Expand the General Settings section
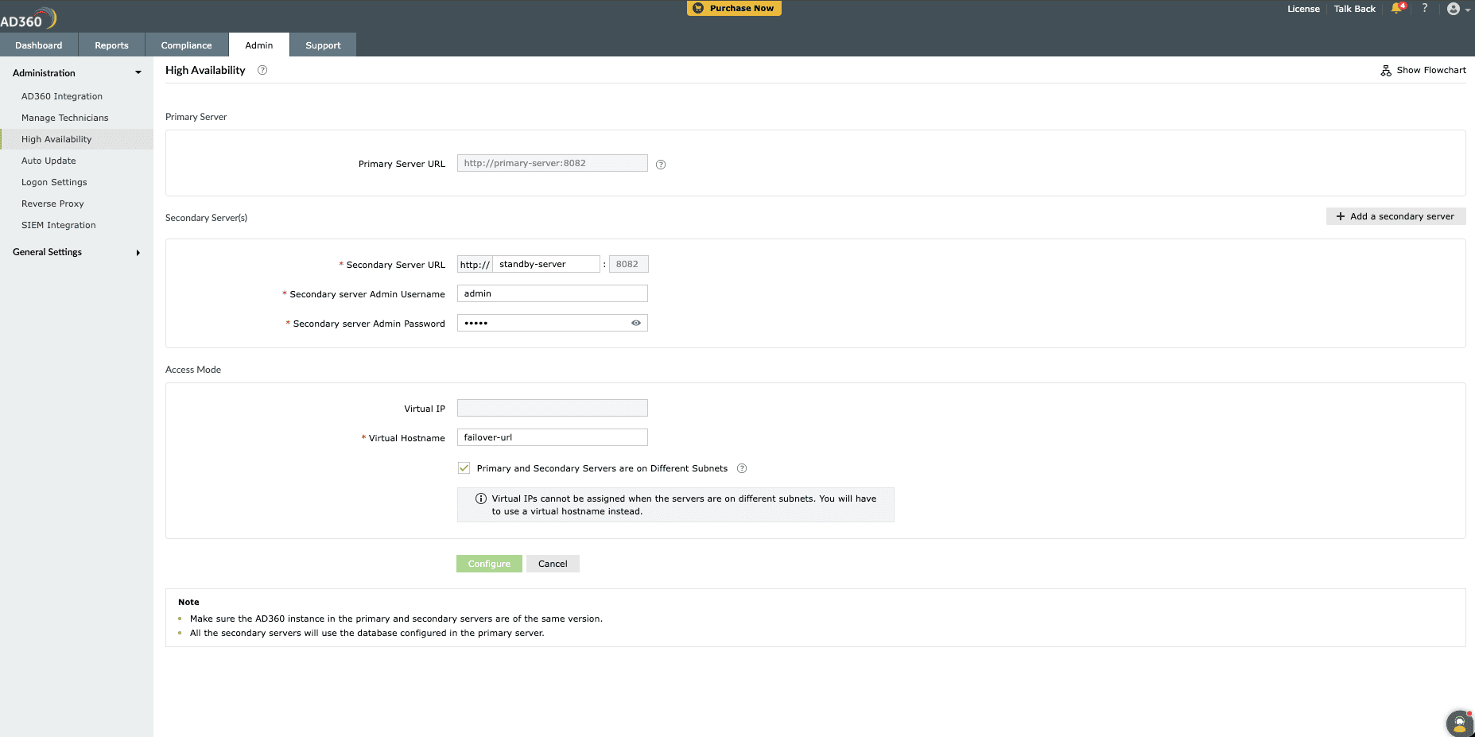The width and height of the screenshot is (1475, 737). [138, 252]
